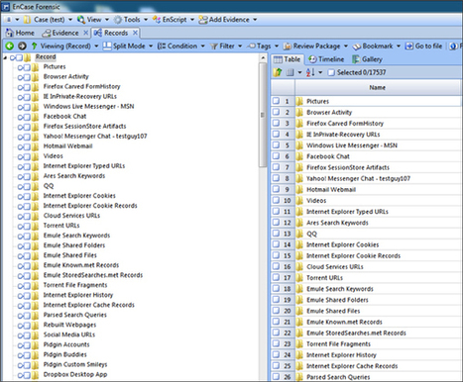Screen dimensions: 463x382
Task: Click the View magnifier icon
Action: point(81,20)
